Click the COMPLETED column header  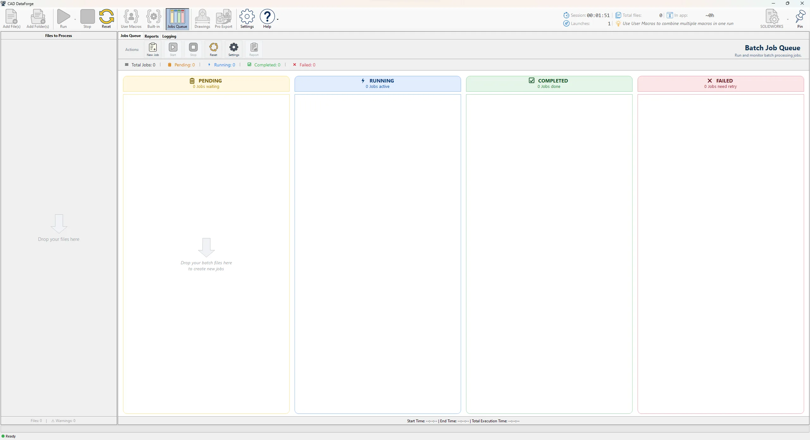tap(549, 83)
